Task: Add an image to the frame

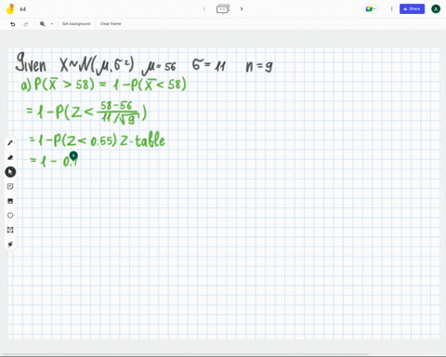Action: pyautogui.click(x=10, y=201)
